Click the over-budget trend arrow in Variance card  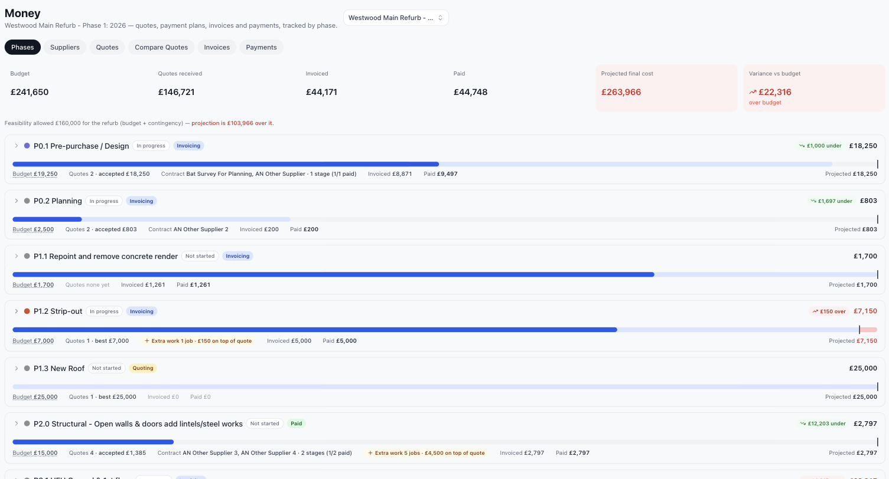753,93
